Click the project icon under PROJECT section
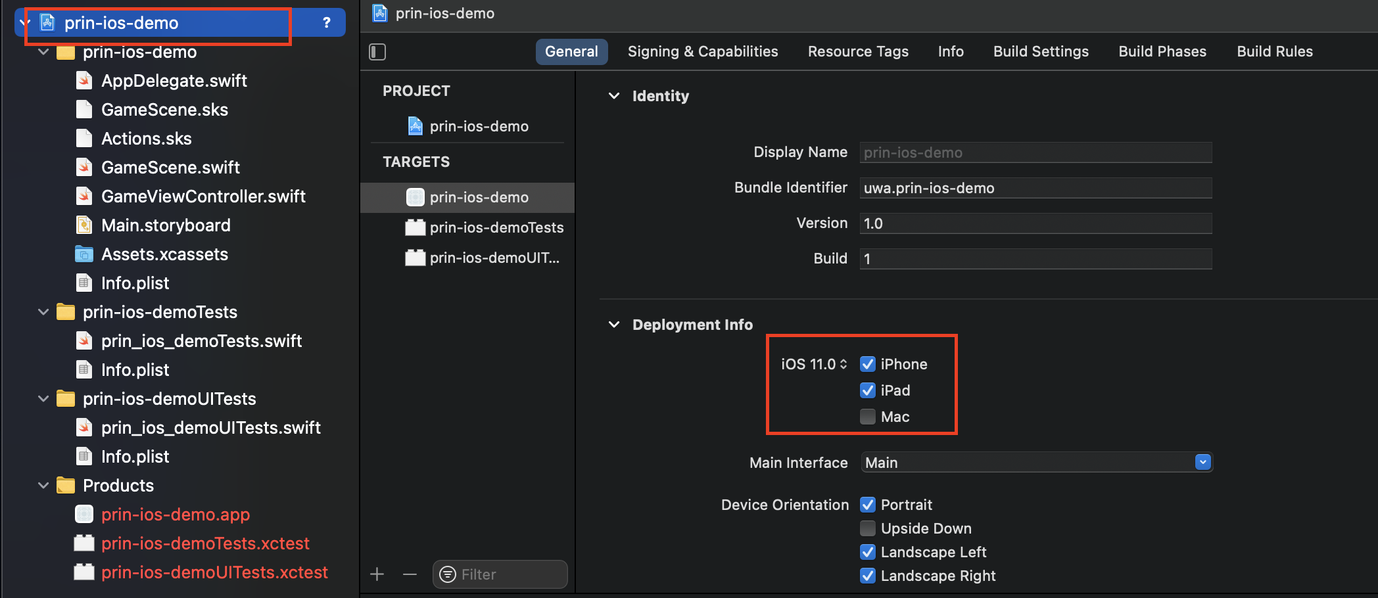This screenshot has width=1378, height=598. click(x=415, y=126)
